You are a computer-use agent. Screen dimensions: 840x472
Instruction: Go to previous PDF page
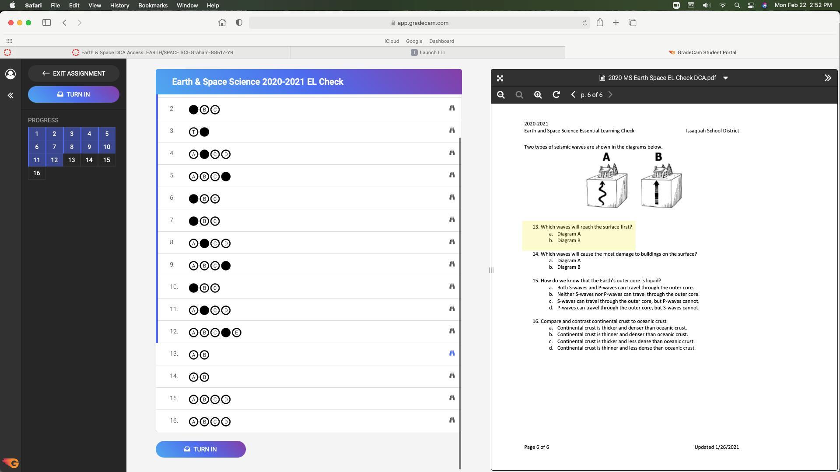tap(573, 95)
